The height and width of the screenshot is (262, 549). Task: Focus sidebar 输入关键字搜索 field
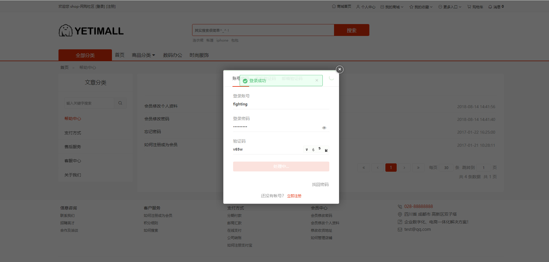tap(89, 103)
